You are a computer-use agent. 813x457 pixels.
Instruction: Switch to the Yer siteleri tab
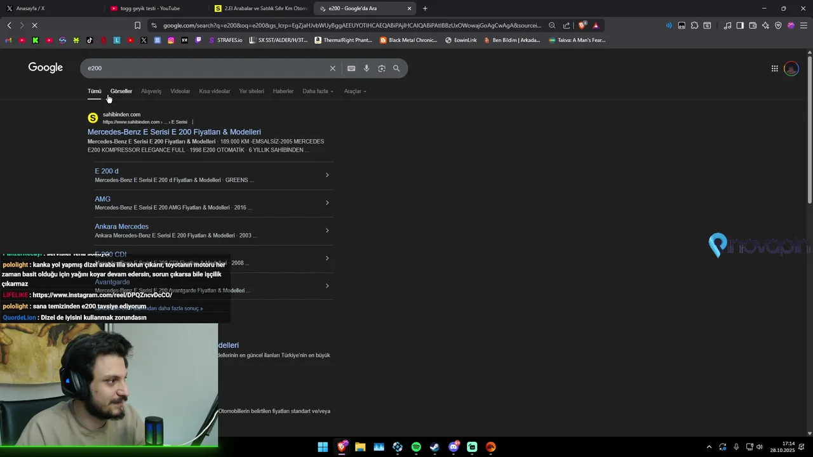click(x=252, y=91)
